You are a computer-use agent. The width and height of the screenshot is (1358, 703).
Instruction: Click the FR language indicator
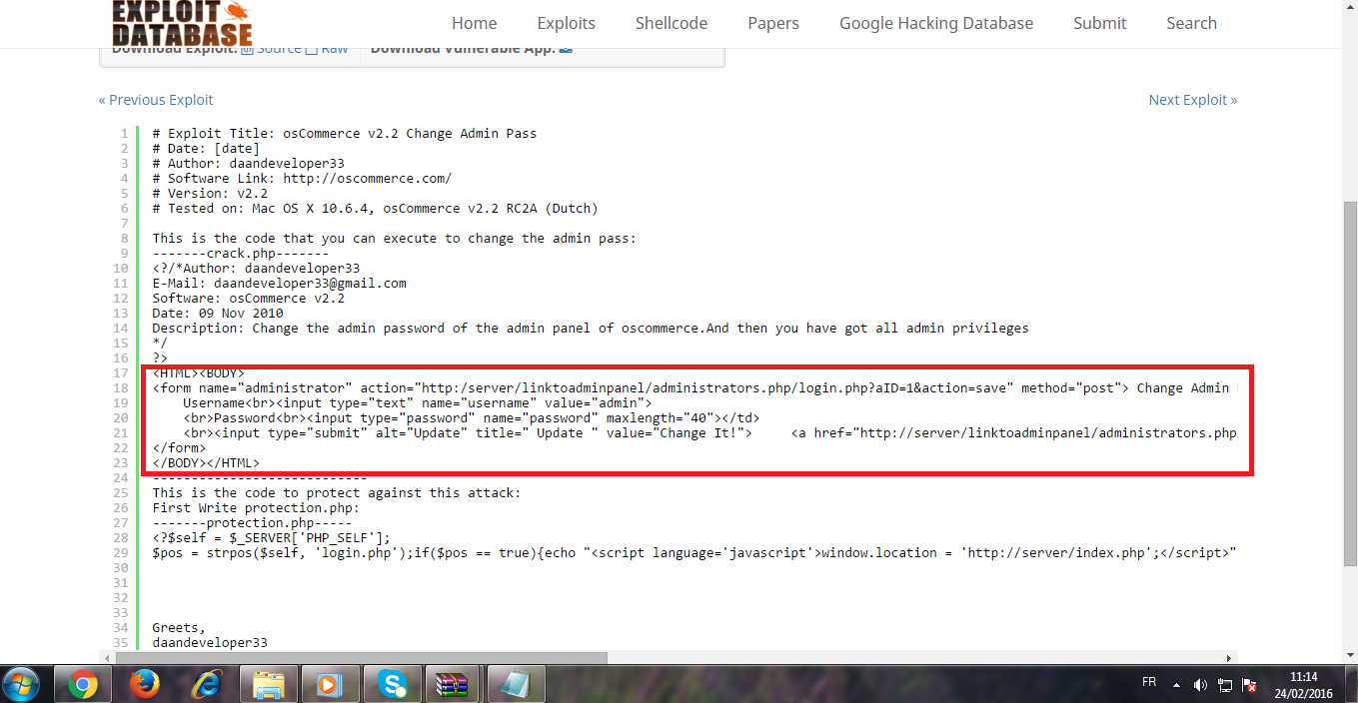tap(1149, 682)
